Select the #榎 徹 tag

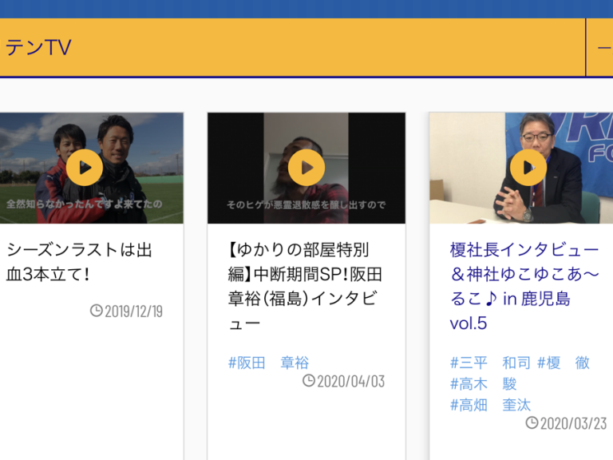[564, 363]
